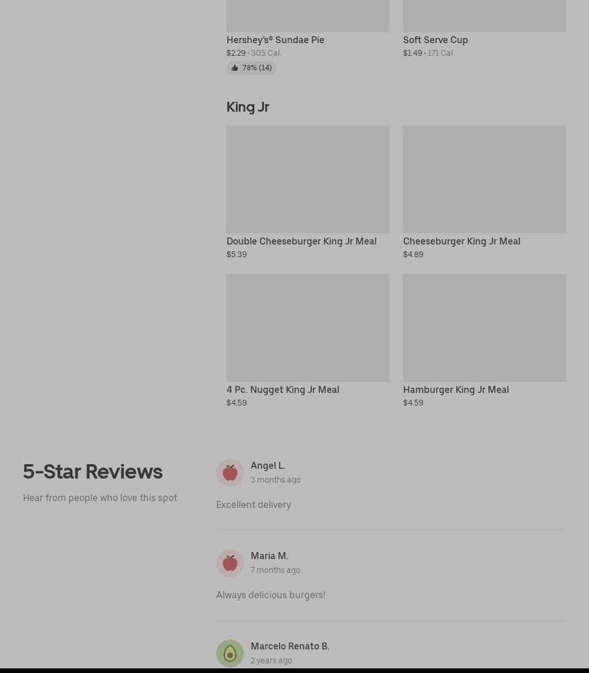Click Maria M.'s apple avatar icon
Viewport: 589px width, 673px height.
tap(230, 563)
